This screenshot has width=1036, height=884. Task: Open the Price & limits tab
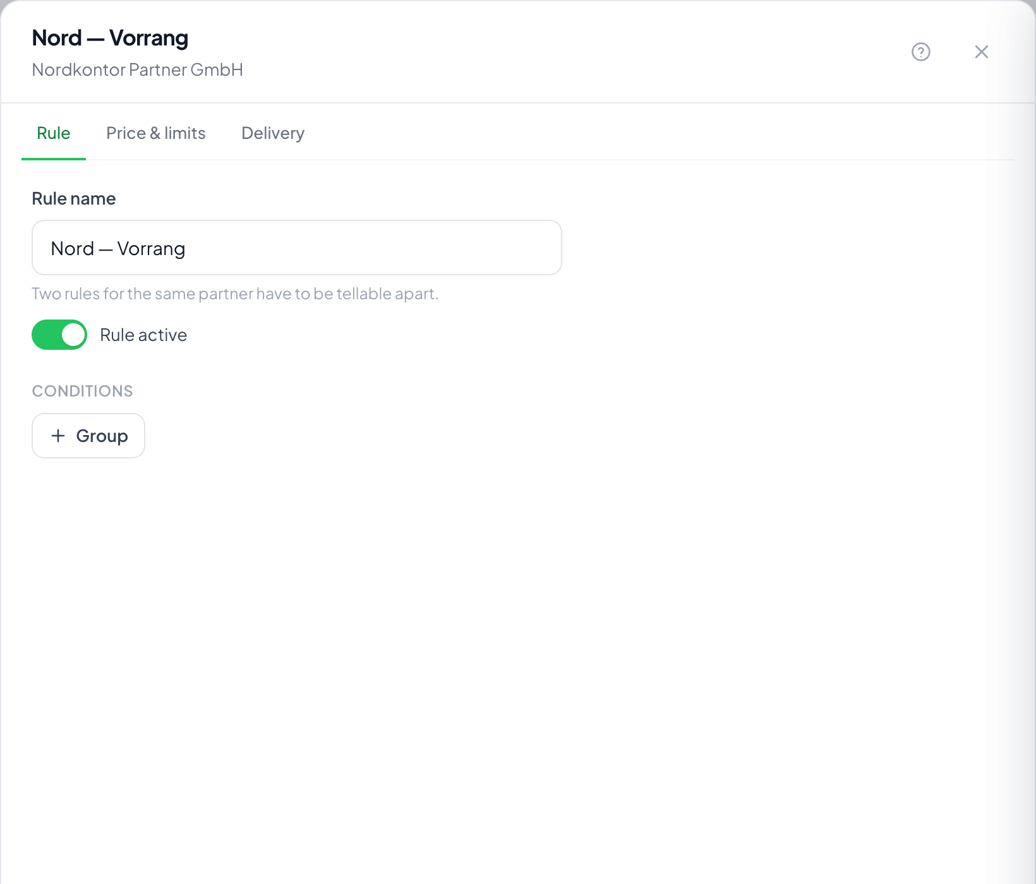pos(156,133)
